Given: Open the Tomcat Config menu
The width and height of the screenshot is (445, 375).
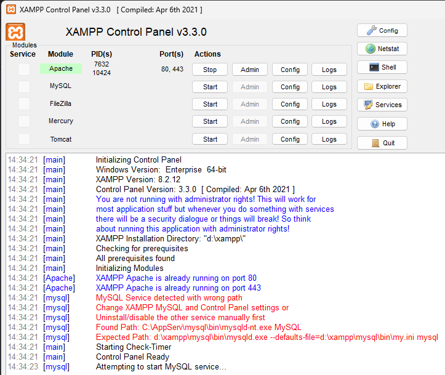Looking at the screenshot, I should (x=290, y=139).
